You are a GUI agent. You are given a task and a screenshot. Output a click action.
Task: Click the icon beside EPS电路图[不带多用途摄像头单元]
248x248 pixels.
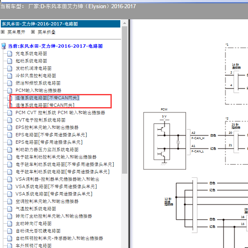pyautogui.click(x=10, y=135)
